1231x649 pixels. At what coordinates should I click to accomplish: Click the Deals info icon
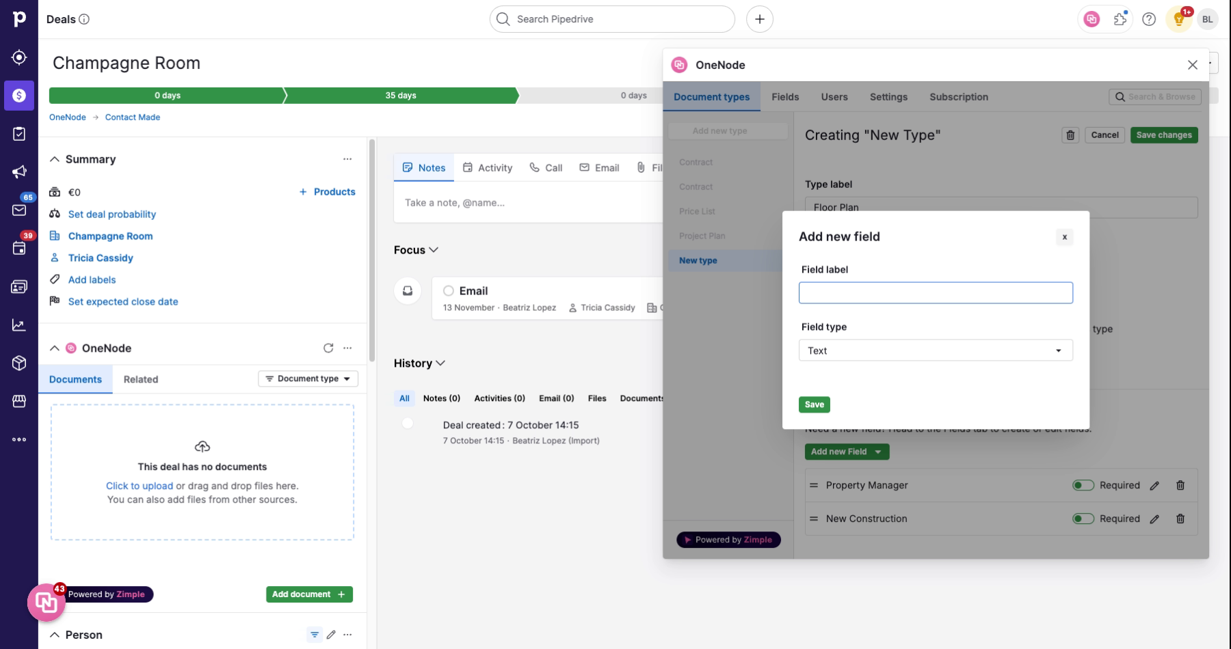pyautogui.click(x=84, y=19)
